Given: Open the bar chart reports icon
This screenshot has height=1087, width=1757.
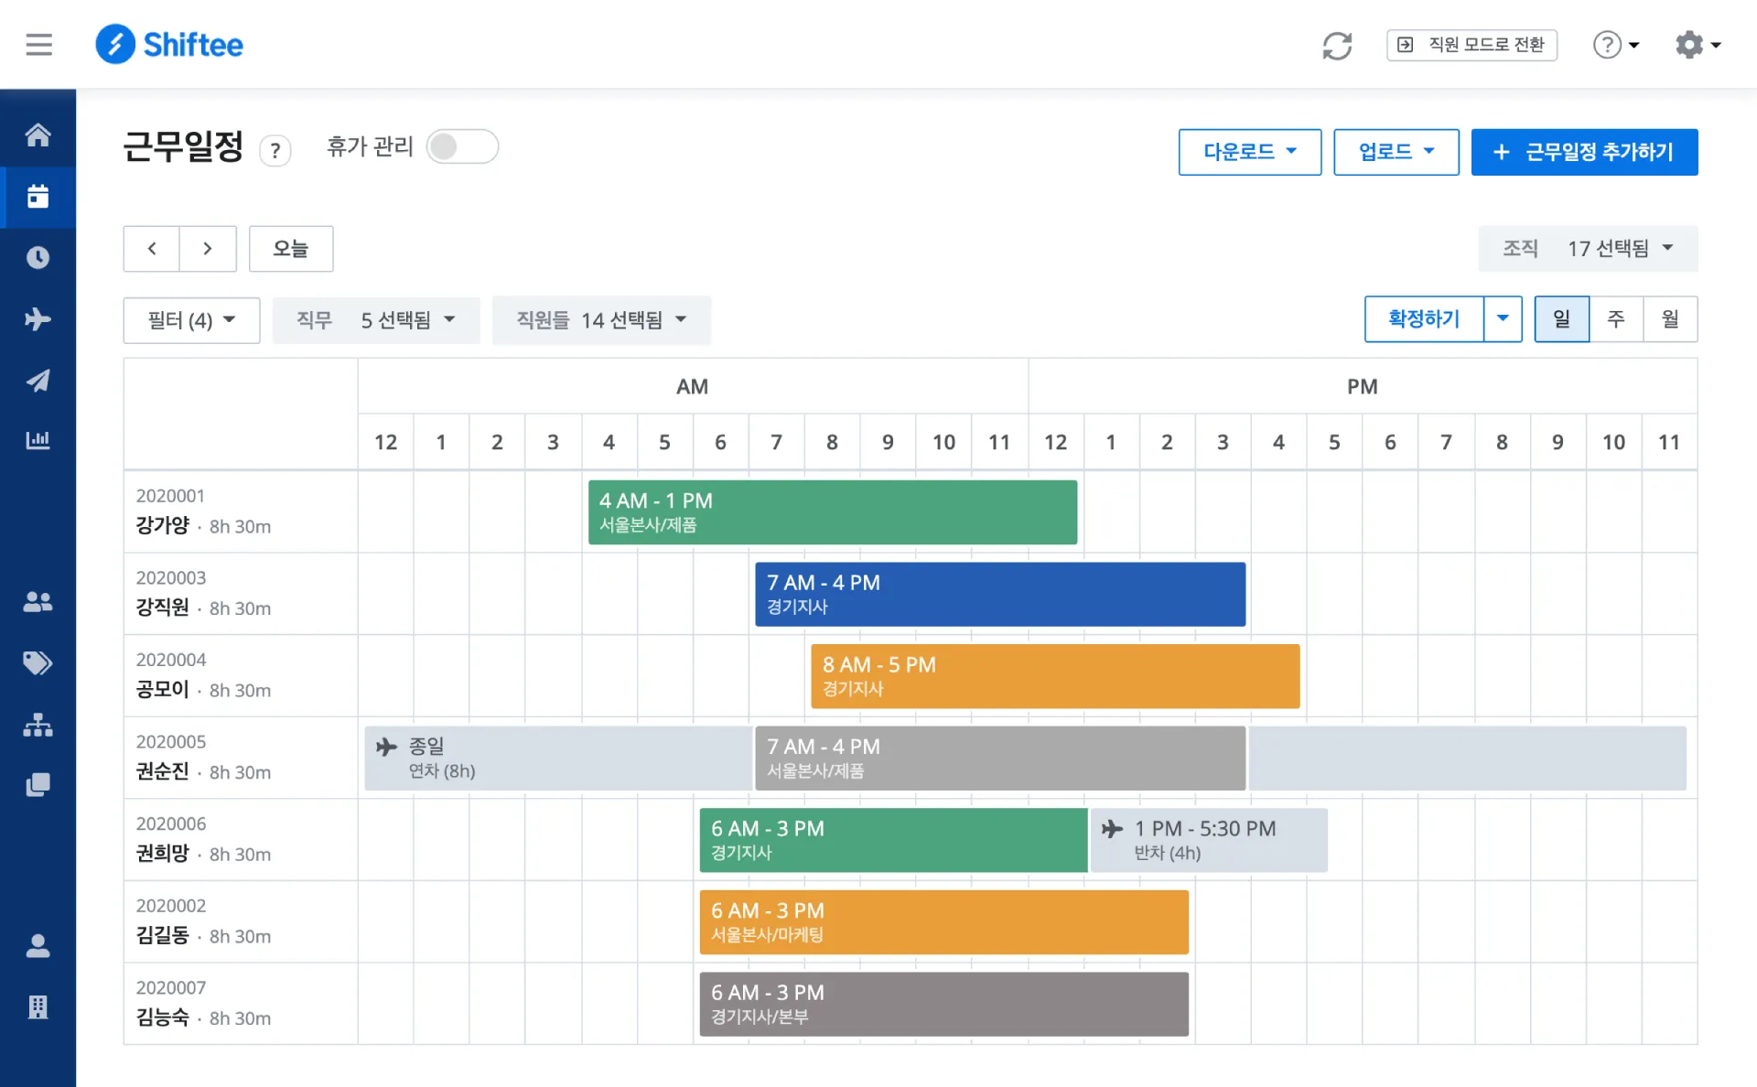Looking at the screenshot, I should (38, 441).
